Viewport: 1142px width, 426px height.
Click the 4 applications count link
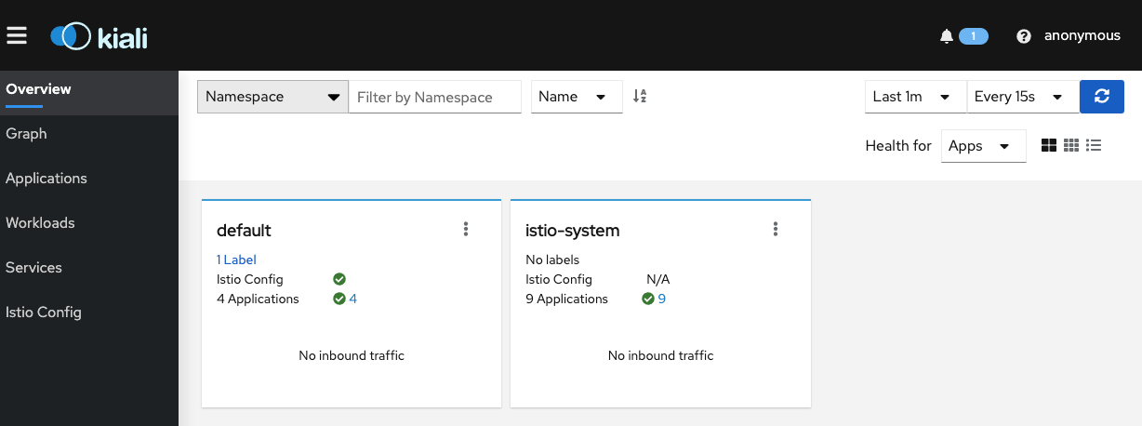tap(353, 299)
